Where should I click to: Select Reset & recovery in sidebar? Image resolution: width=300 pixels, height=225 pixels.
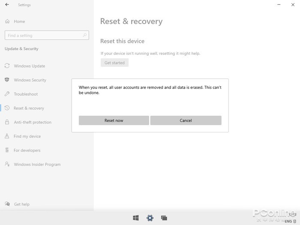29,108
